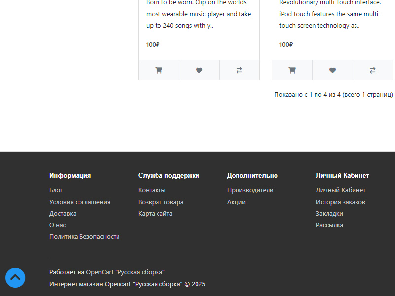The height and width of the screenshot is (296, 395).
Task: Go to Доставка information page
Action: pyautogui.click(x=63, y=214)
